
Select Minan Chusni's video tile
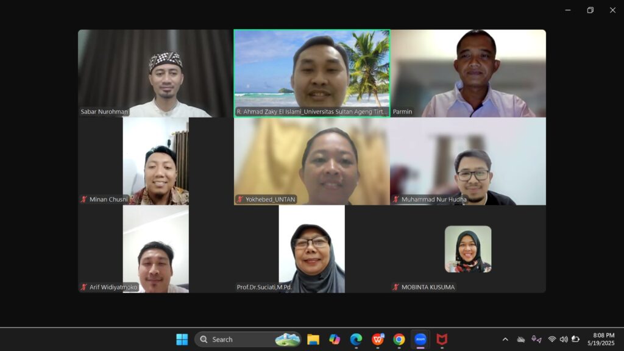coord(155,161)
